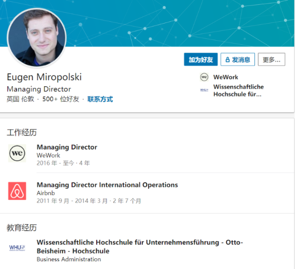Click the 2016 年 - 至今 · 4 年 date range
Viewport: 295px width, 269px height.
(x=63, y=163)
